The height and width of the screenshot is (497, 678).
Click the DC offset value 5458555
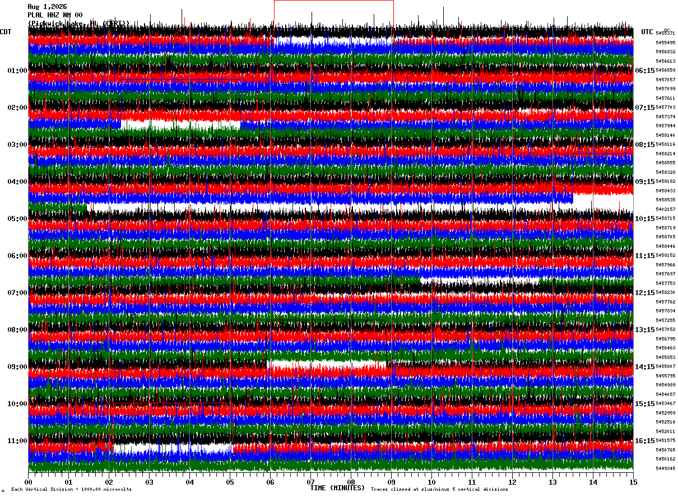click(x=666, y=163)
